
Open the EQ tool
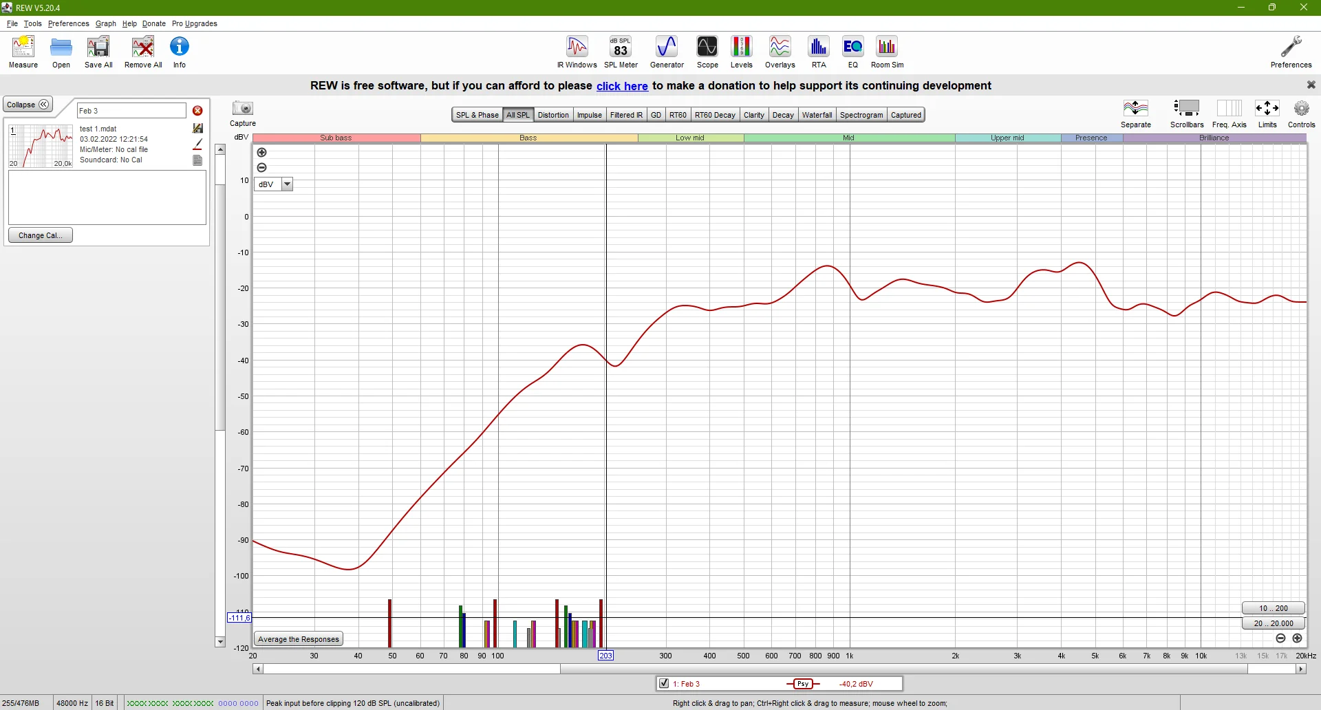(x=853, y=52)
